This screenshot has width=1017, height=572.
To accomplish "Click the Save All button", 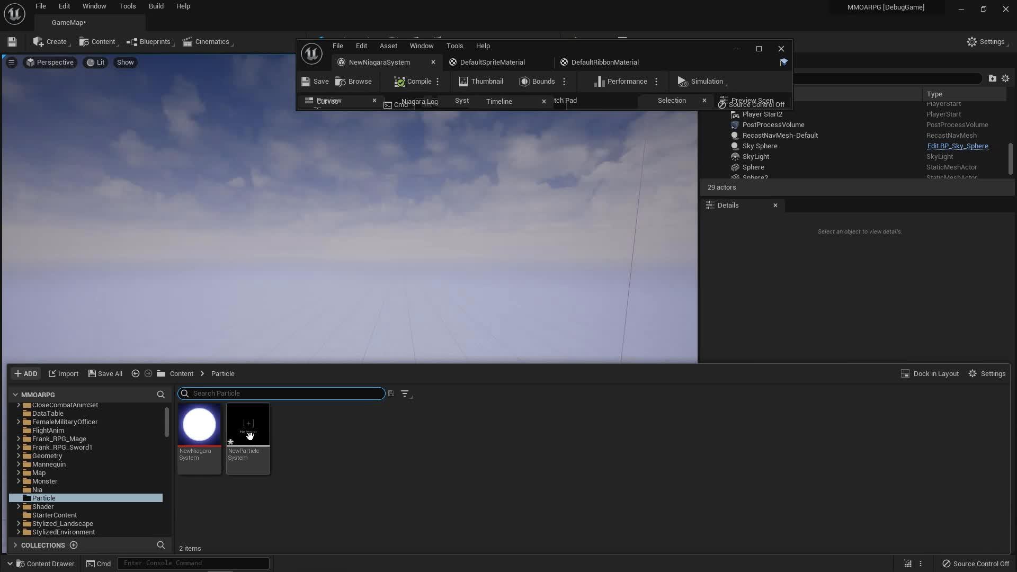I will (105, 374).
